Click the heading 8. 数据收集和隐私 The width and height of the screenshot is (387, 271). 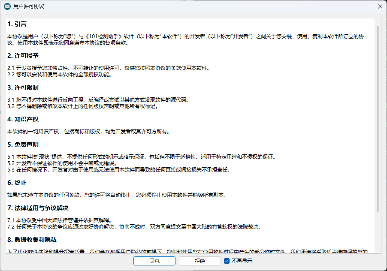[32, 240]
